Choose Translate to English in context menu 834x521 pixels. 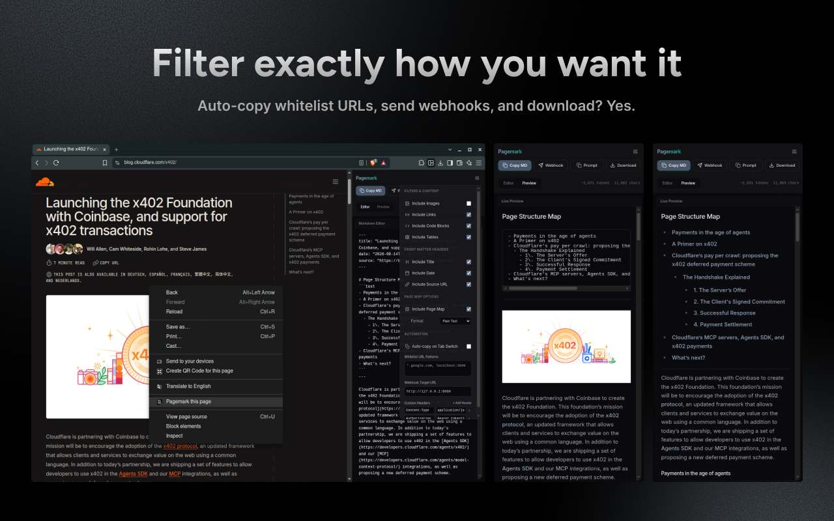point(216,386)
